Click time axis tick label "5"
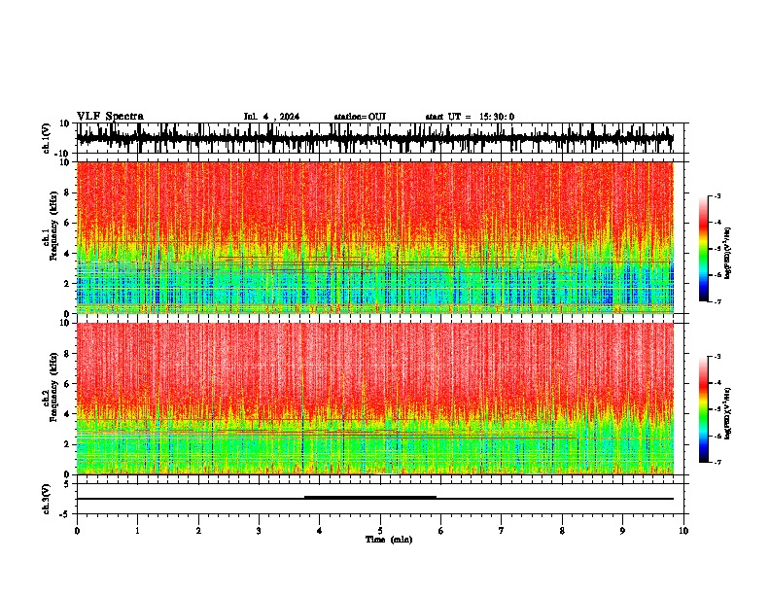The image size is (770, 595). tap(380, 531)
